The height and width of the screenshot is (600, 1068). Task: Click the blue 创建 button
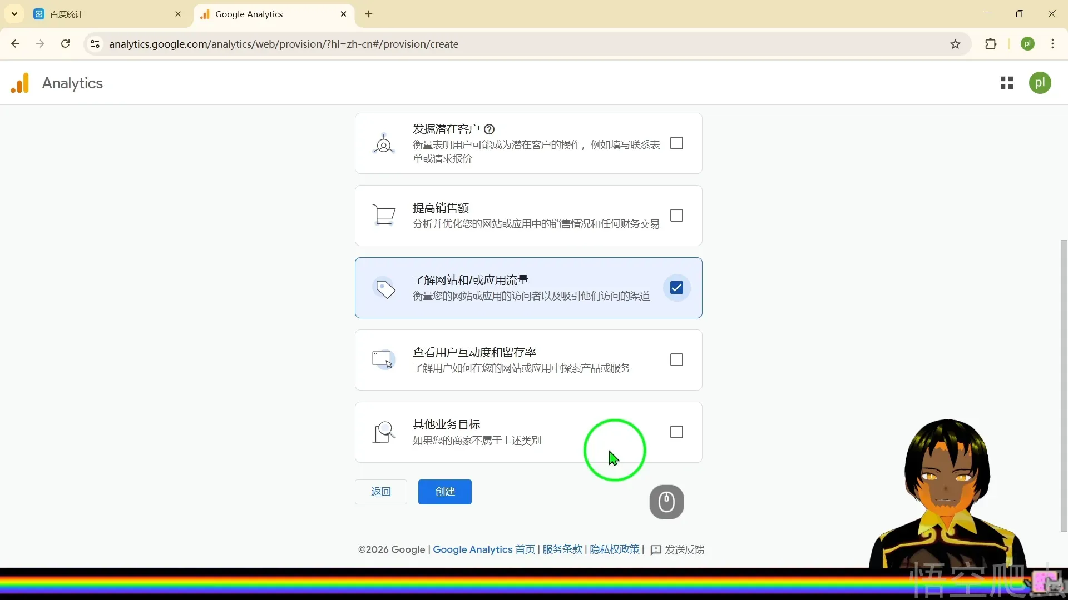(444, 492)
